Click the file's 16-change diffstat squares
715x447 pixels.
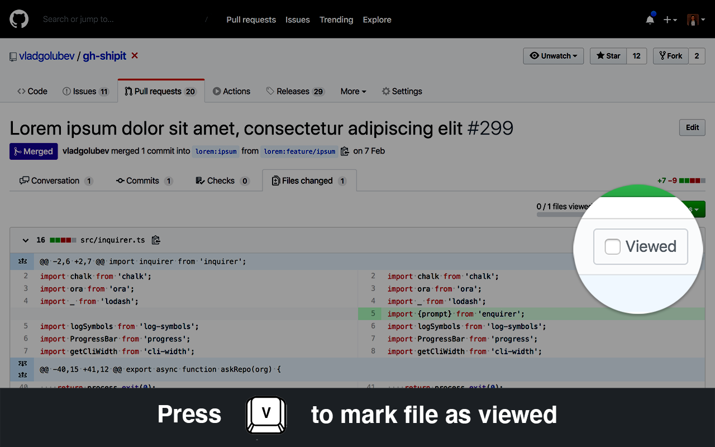tap(63, 240)
